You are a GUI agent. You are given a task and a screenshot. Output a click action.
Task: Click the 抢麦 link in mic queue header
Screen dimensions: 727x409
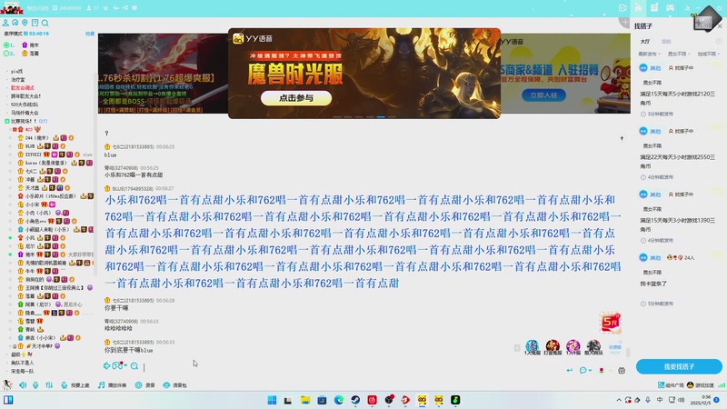click(x=90, y=34)
